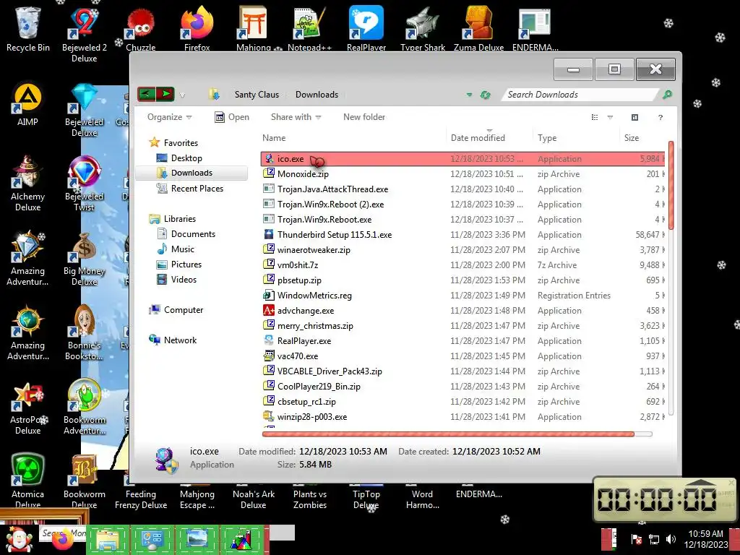
Task: Click the Explorer back navigation arrow
Action: click(x=146, y=95)
